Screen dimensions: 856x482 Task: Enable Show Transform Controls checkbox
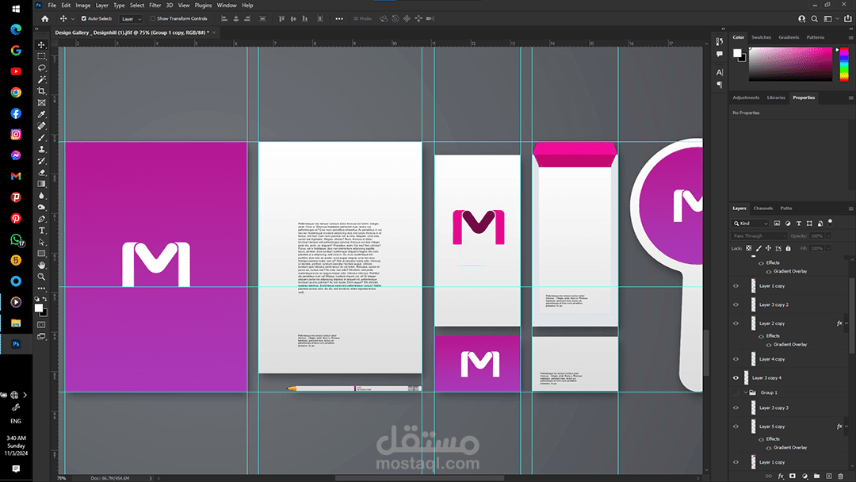pyautogui.click(x=153, y=18)
